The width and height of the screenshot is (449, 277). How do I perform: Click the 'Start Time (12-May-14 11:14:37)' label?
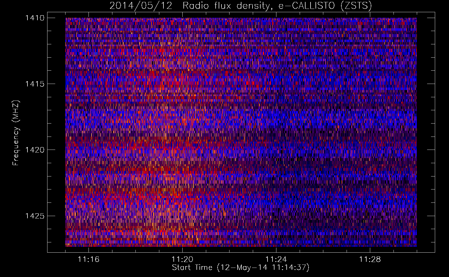241,268
